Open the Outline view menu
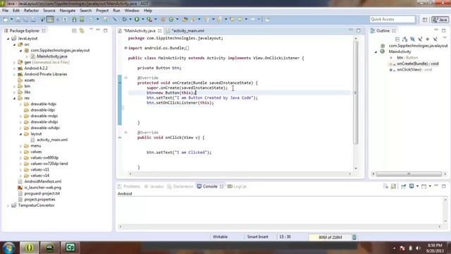 445,38
